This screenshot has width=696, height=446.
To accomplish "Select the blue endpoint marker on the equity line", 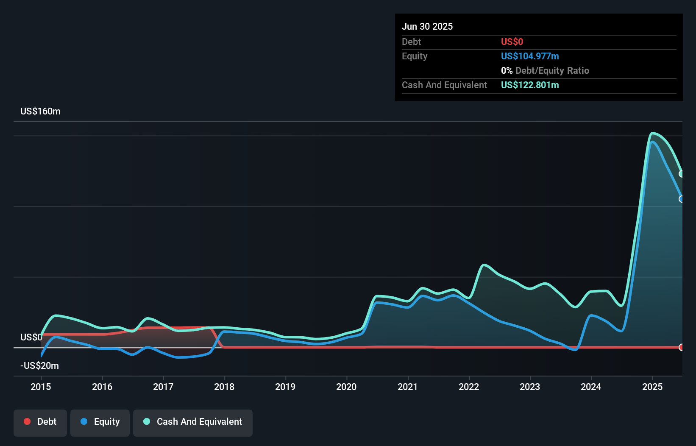I will tap(682, 198).
